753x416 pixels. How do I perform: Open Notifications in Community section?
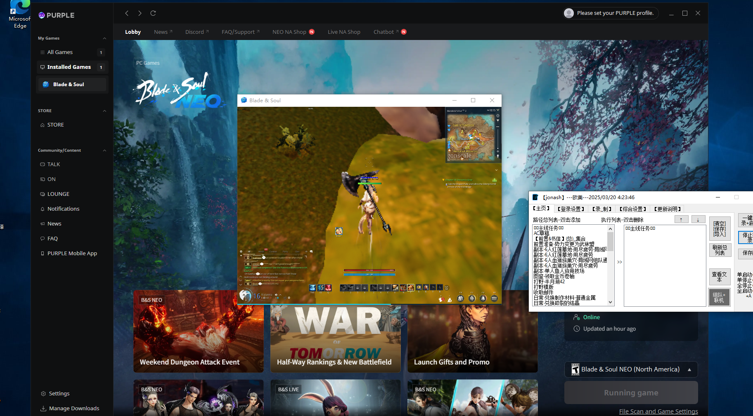[63, 209]
